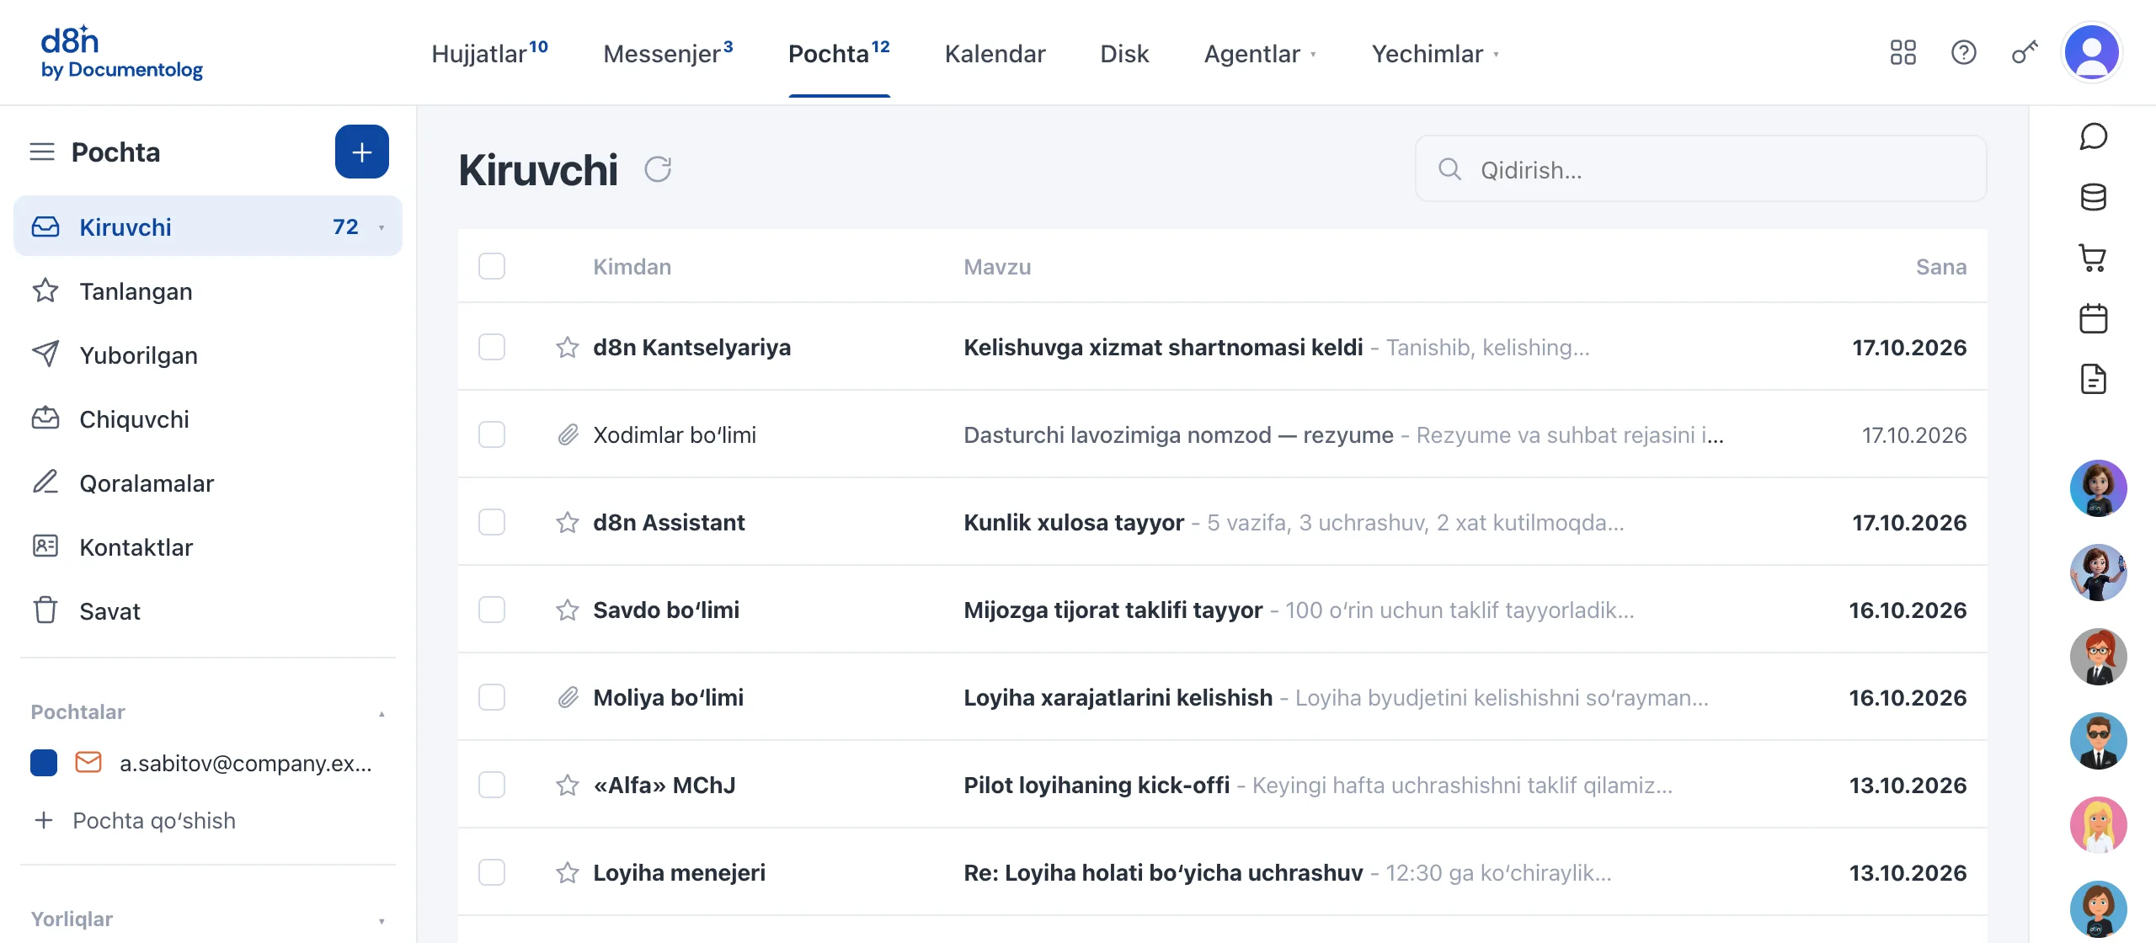2156x943 pixels.
Task: Open the Disk tab
Action: pyautogui.click(x=1124, y=54)
